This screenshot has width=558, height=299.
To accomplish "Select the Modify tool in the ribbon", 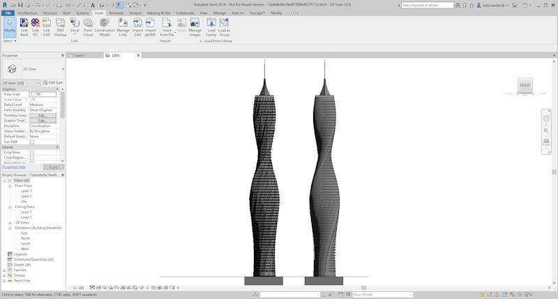I will [10, 27].
